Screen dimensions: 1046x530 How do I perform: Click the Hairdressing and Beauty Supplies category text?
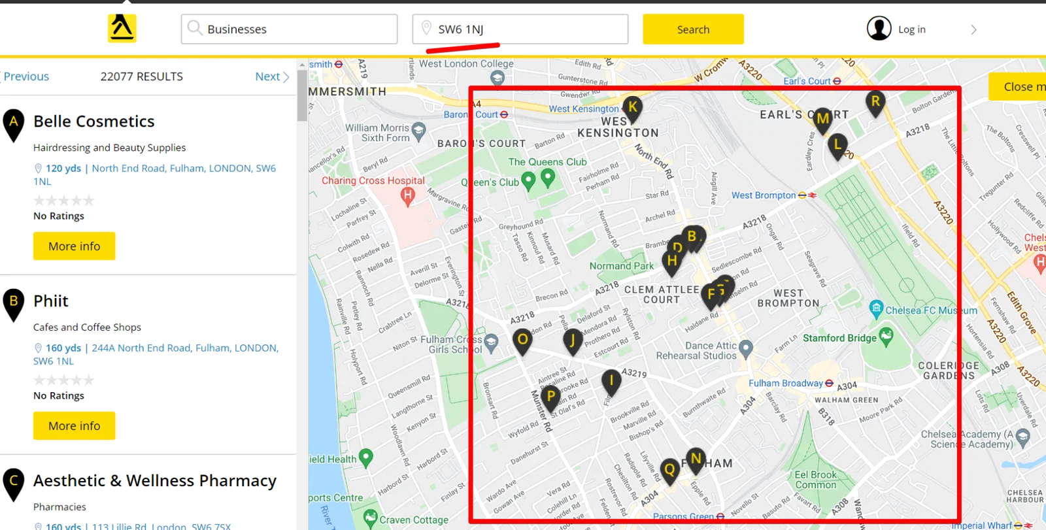110,148
